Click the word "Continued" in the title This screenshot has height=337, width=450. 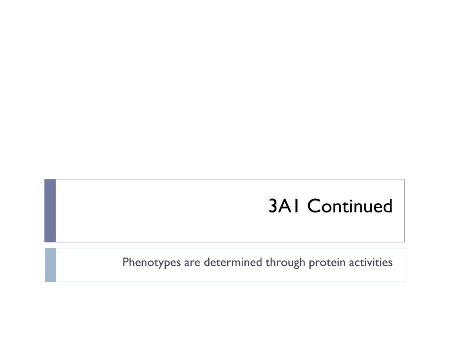pyautogui.click(x=350, y=206)
